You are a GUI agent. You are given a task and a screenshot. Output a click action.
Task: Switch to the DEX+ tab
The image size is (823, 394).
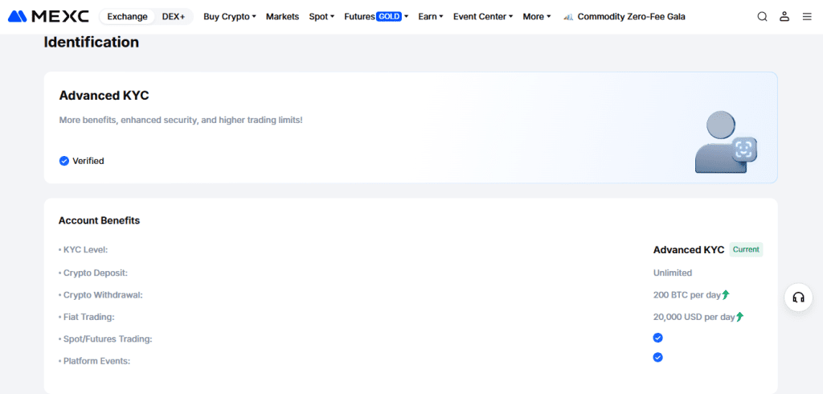[174, 17]
